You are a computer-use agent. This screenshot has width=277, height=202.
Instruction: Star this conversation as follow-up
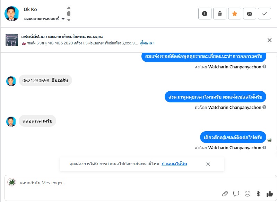[x=235, y=14]
